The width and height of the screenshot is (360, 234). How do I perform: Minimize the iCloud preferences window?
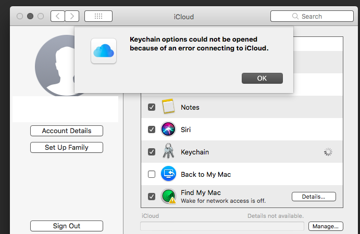(x=30, y=16)
